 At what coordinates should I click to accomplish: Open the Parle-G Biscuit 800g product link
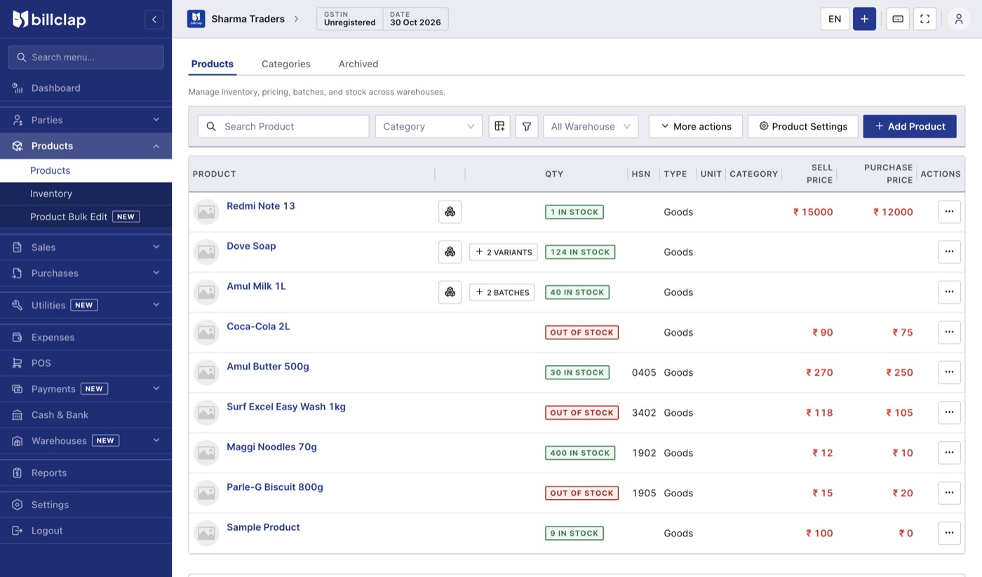[275, 487]
